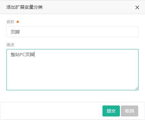Click white space below the description box
Image resolution: width=145 pixels, height=120 pixels.
pos(72,96)
